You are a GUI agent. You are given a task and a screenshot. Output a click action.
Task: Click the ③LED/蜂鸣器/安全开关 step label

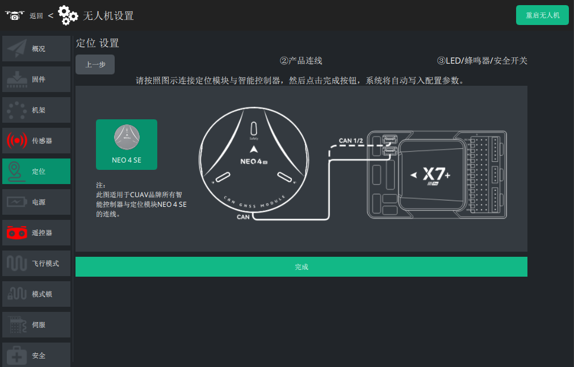[482, 61]
